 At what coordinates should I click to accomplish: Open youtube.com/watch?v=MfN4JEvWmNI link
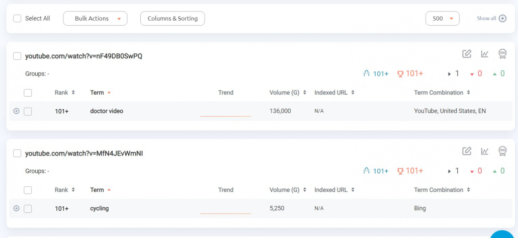click(x=84, y=153)
